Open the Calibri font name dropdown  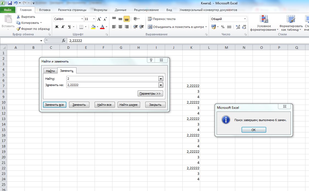(x=82, y=19)
